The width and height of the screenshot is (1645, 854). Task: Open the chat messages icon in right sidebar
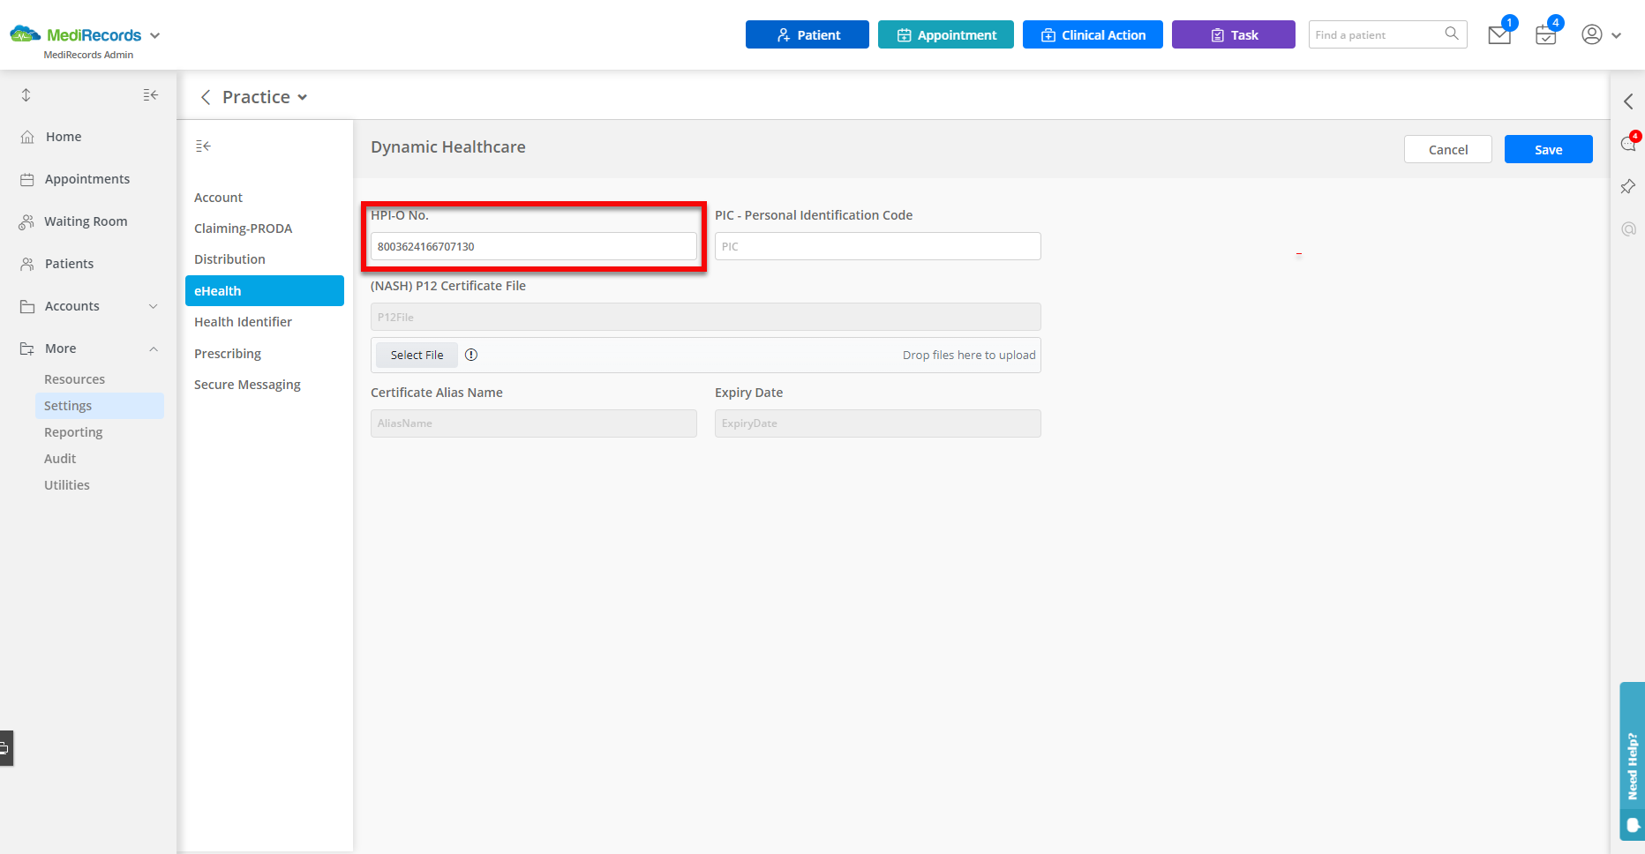1628,143
